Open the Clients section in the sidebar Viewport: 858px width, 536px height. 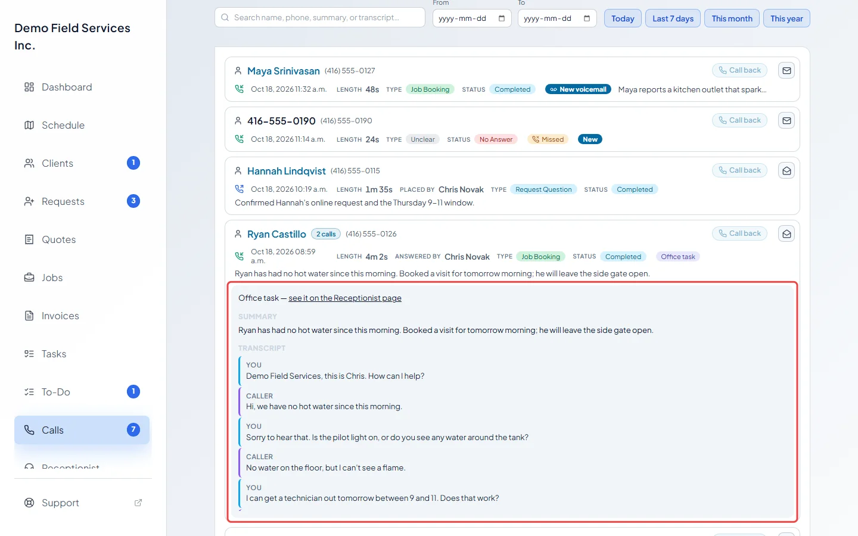[82, 163]
